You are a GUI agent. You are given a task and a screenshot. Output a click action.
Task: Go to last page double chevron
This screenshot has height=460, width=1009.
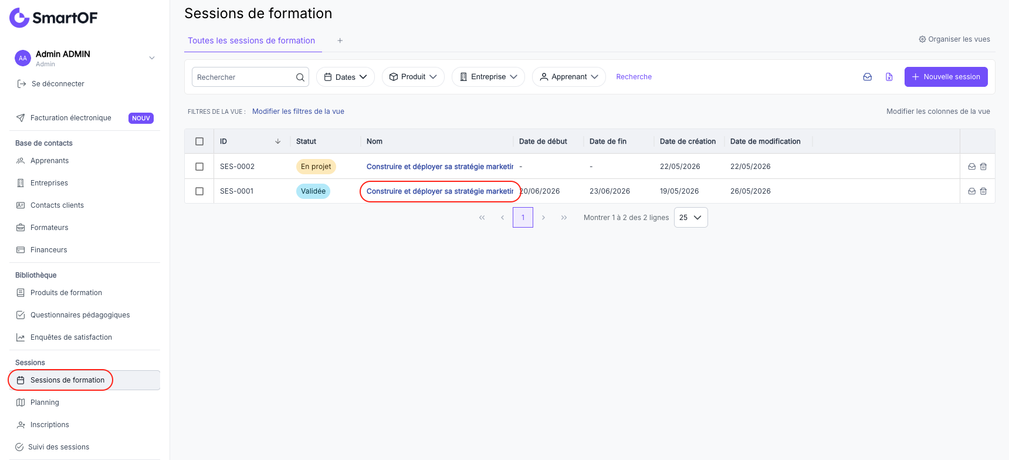click(564, 218)
